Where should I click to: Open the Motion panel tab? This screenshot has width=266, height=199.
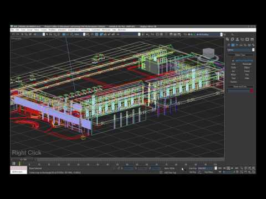coord(242,39)
